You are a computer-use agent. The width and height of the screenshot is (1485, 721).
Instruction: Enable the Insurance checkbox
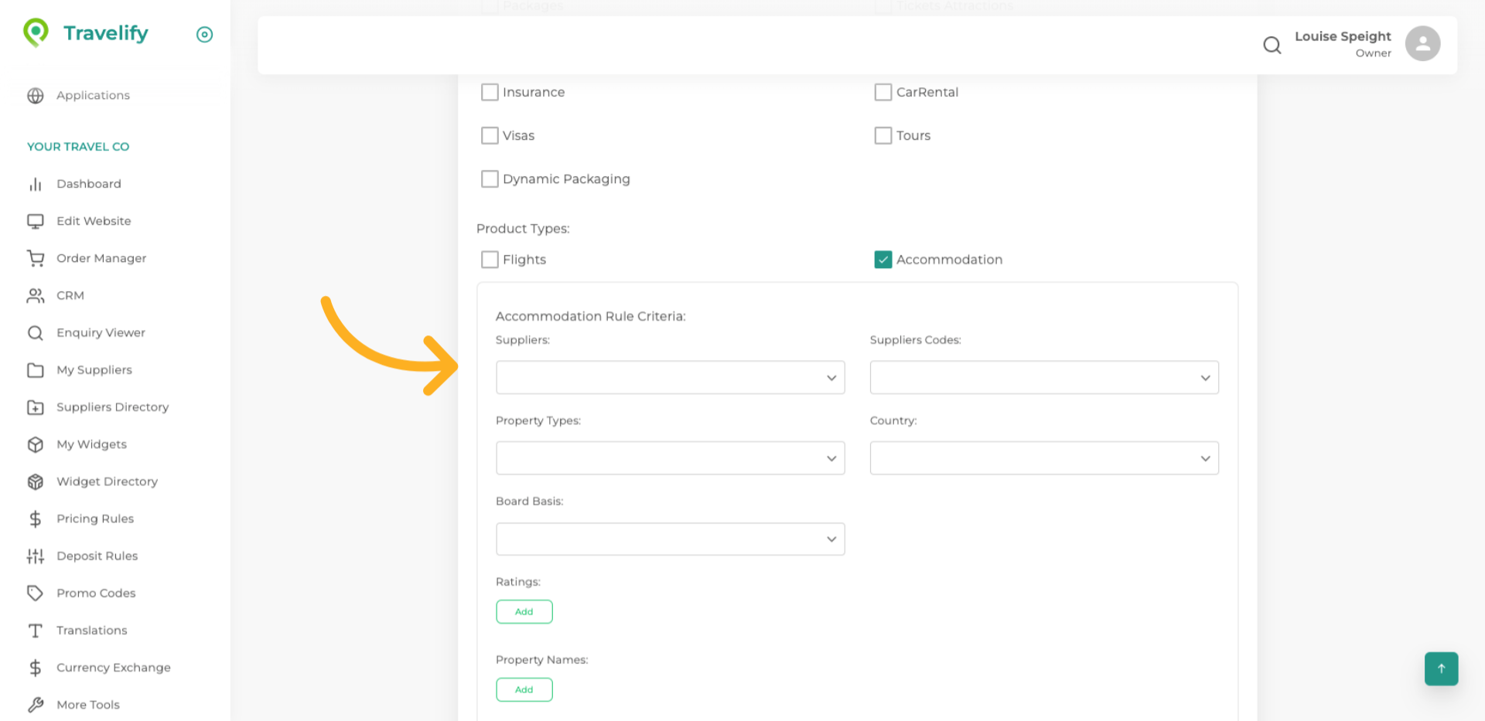coord(490,93)
